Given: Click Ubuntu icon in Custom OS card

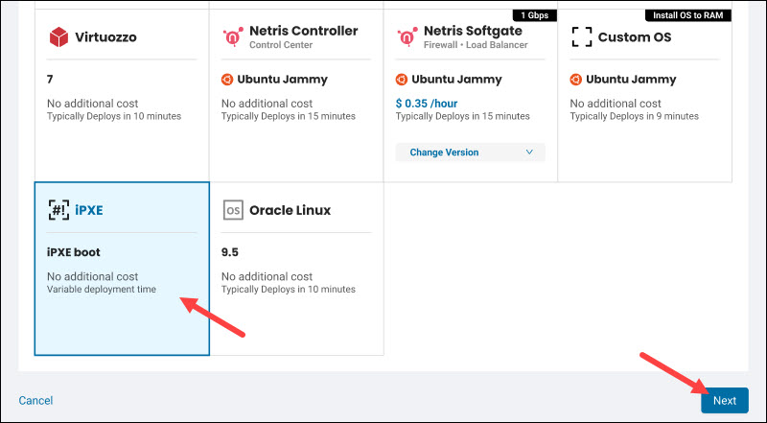Looking at the screenshot, I should pyautogui.click(x=576, y=80).
